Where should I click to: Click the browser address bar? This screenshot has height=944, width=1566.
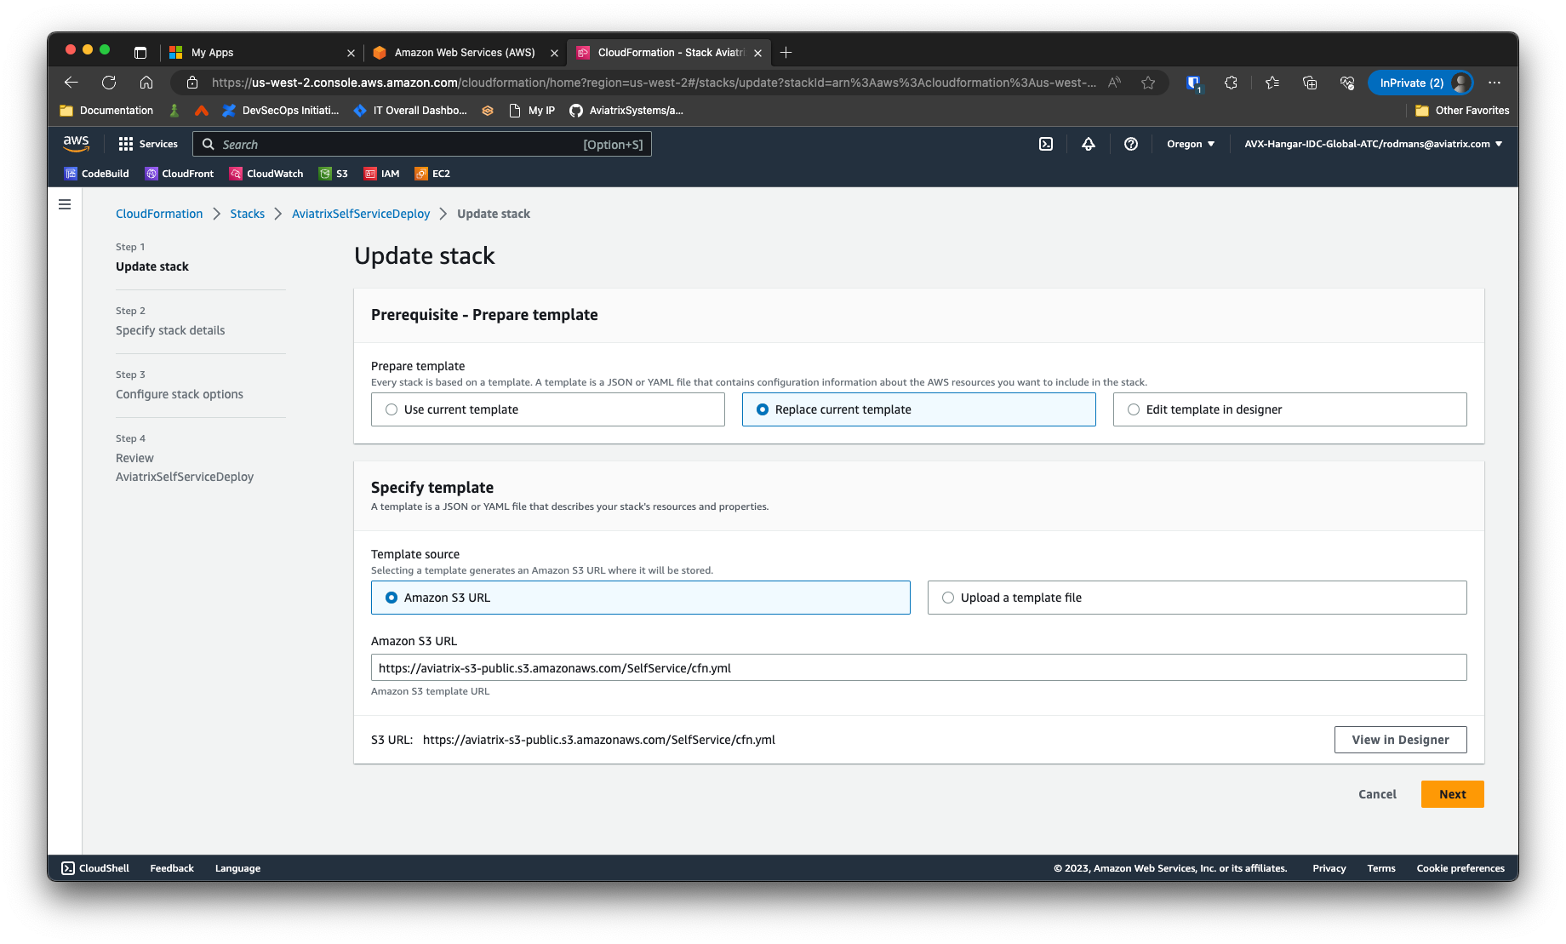point(654,83)
